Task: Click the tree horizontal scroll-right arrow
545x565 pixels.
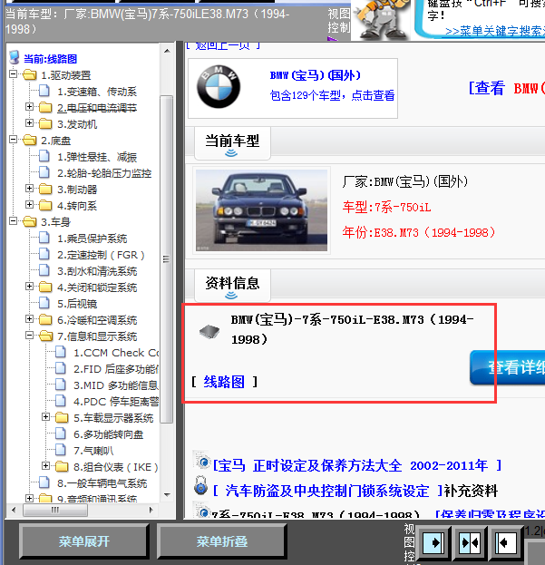Action: pyautogui.click(x=151, y=510)
